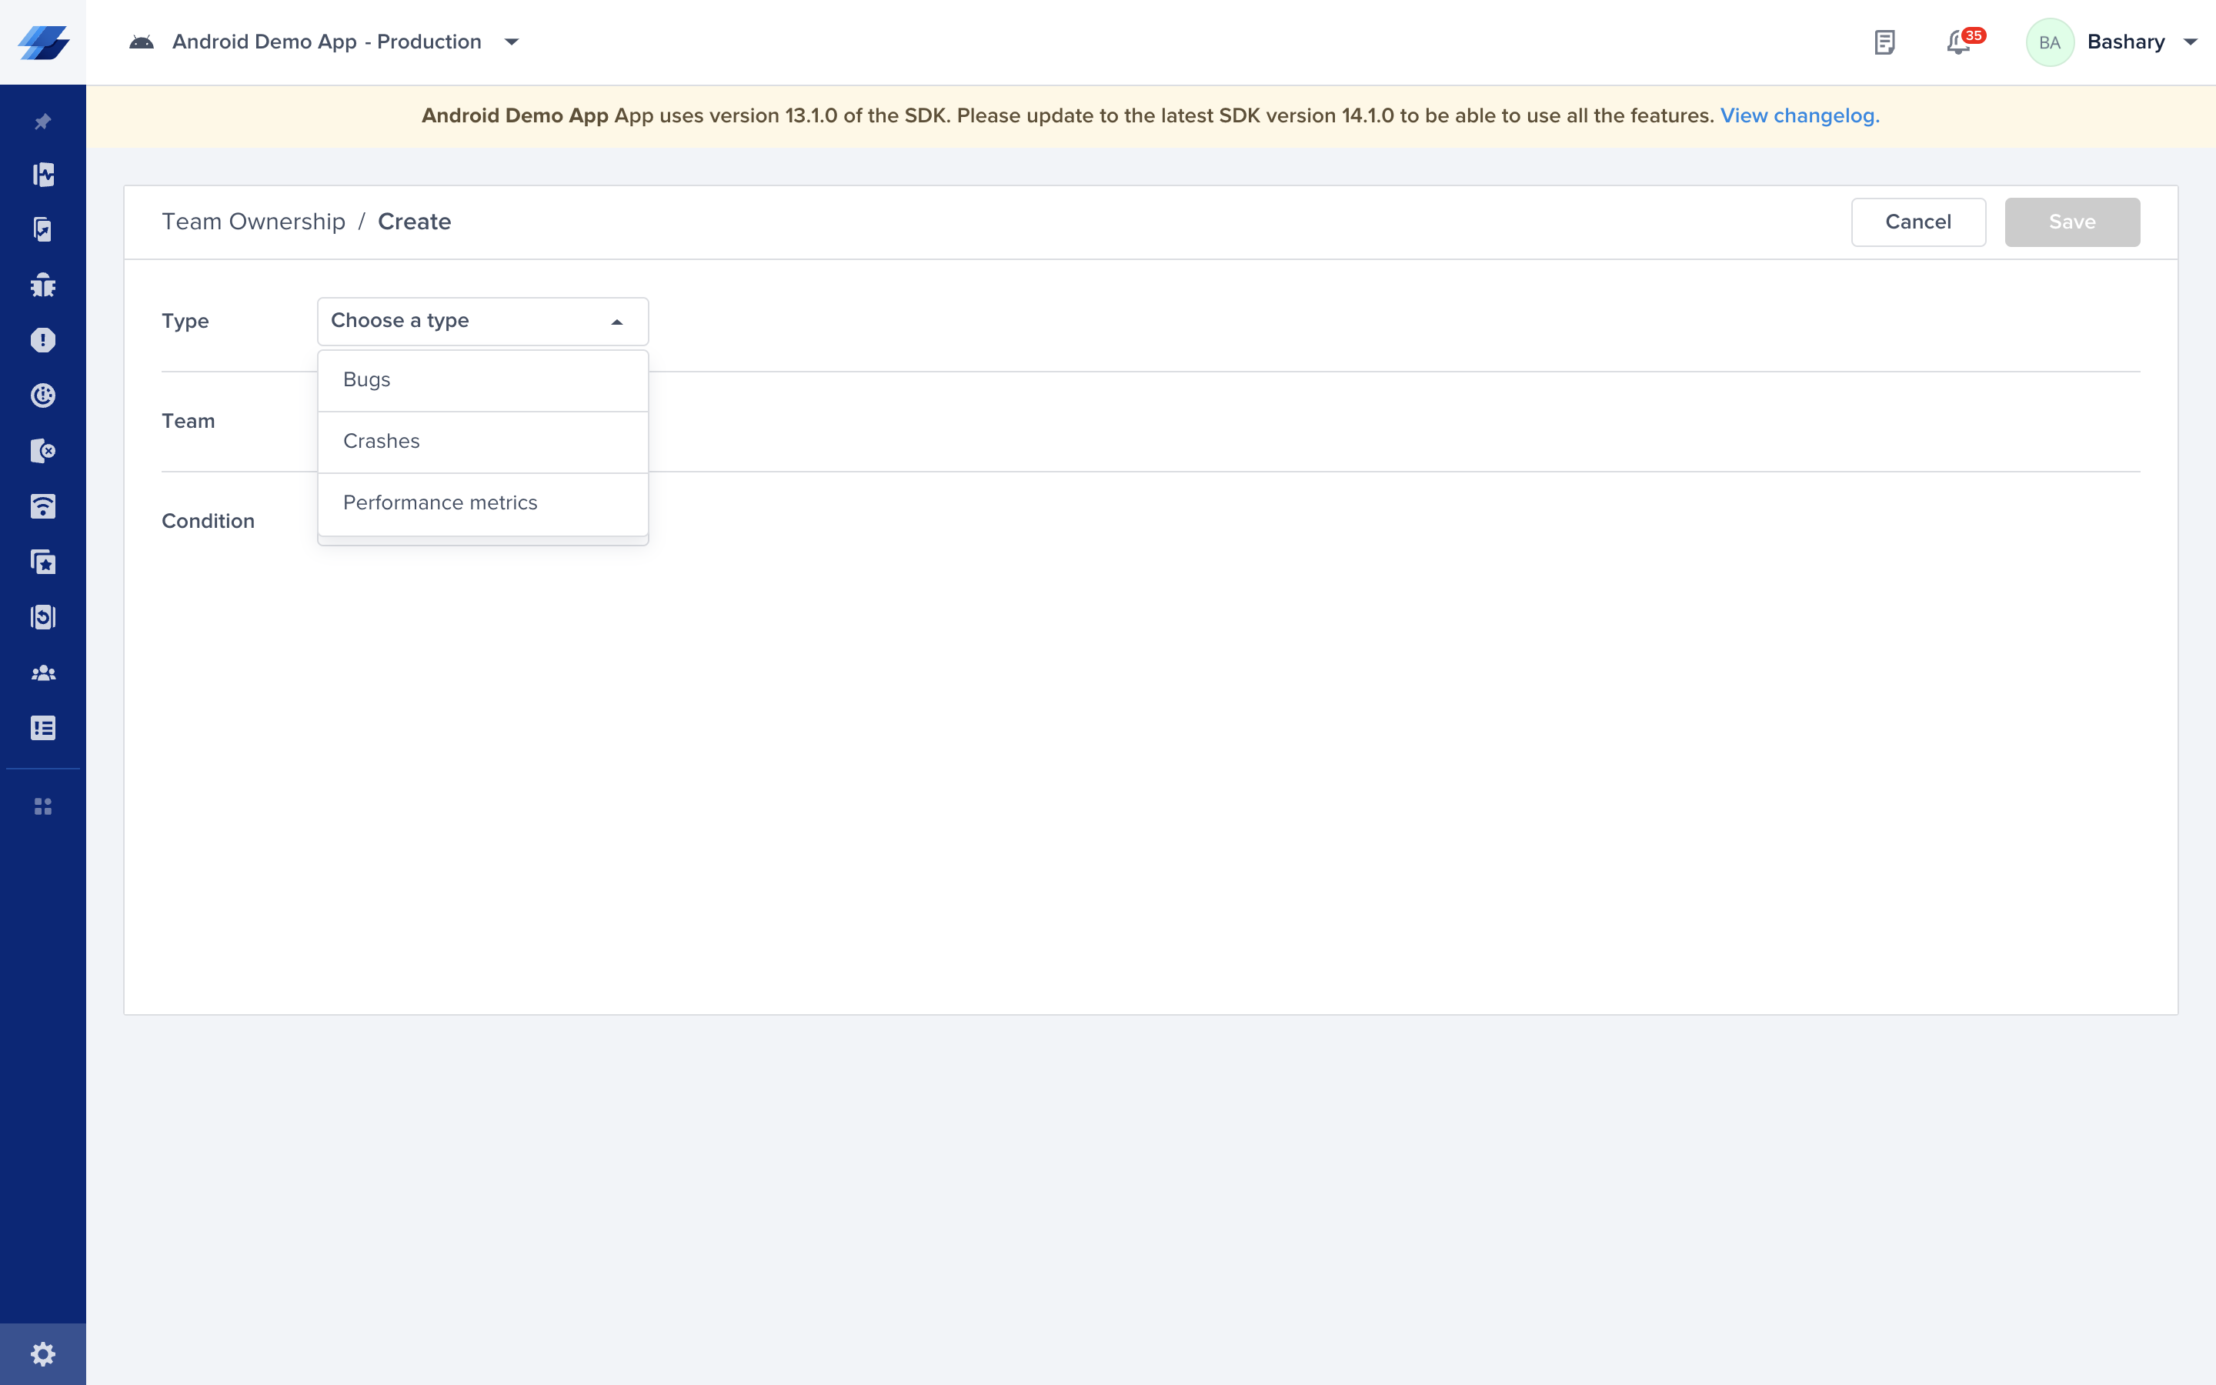This screenshot has height=1385, width=2216.
Task: Select the Settings gear icon
Action: tap(43, 1353)
